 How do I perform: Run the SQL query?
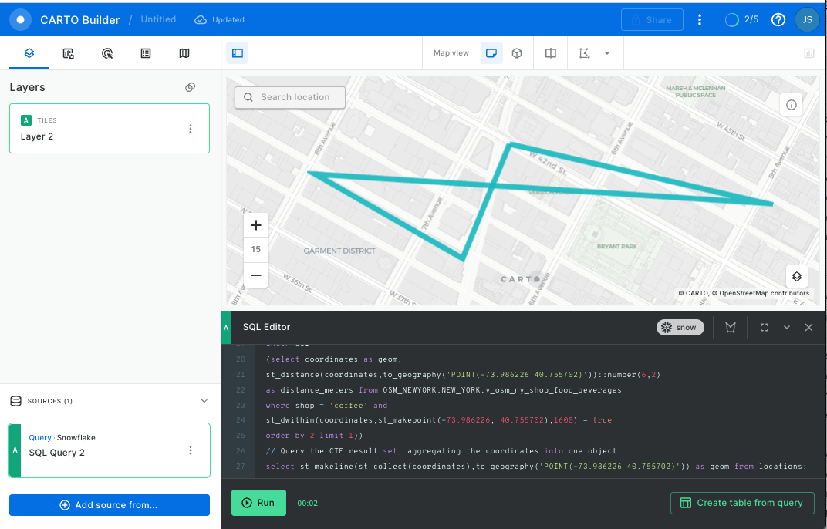(258, 503)
